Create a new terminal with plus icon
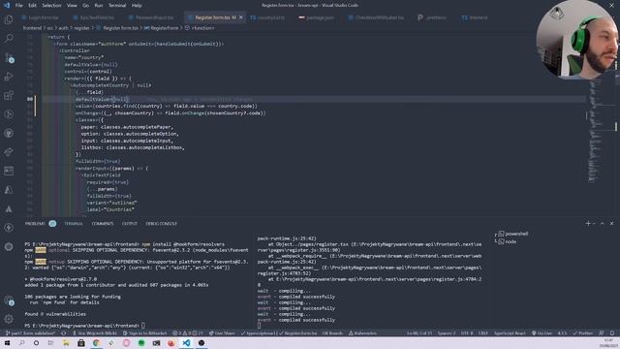Image resolution: width=620 pixels, height=349 pixels. [588, 224]
